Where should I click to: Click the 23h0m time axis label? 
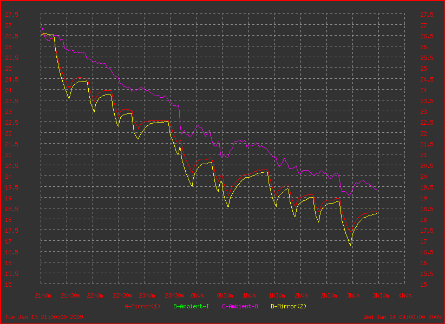tap(147, 295)
